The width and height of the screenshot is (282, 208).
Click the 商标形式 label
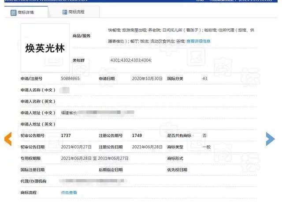(175, 158)
